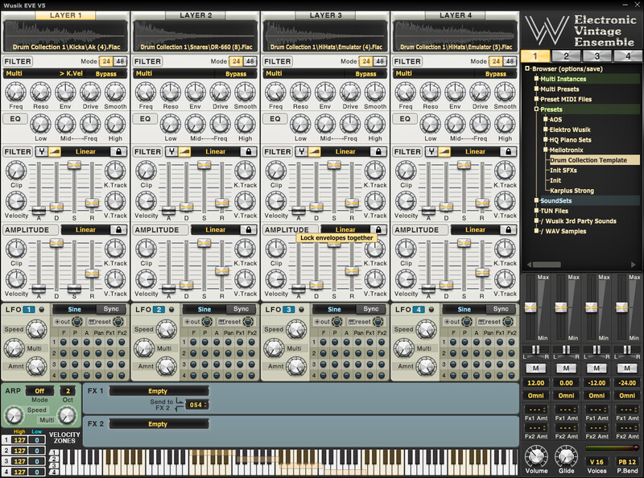Open the ARP Mode dropdown showing Off

tap(39, 391)
